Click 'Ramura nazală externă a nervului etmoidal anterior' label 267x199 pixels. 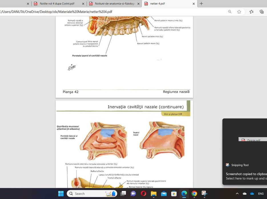point(91,164)
